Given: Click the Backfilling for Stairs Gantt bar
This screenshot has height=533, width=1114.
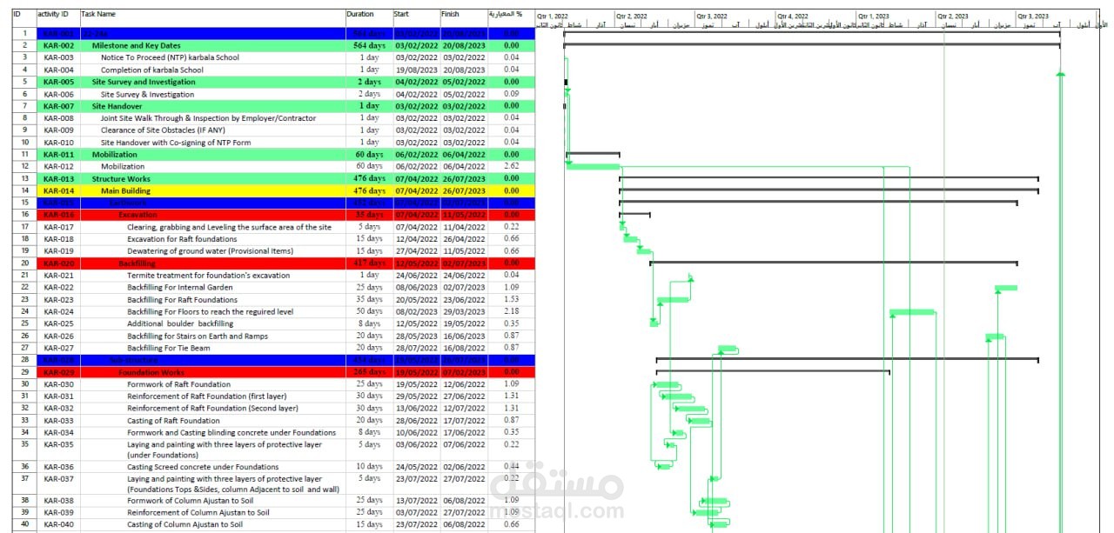Looking at the screenshot, I should coord(994,336).
